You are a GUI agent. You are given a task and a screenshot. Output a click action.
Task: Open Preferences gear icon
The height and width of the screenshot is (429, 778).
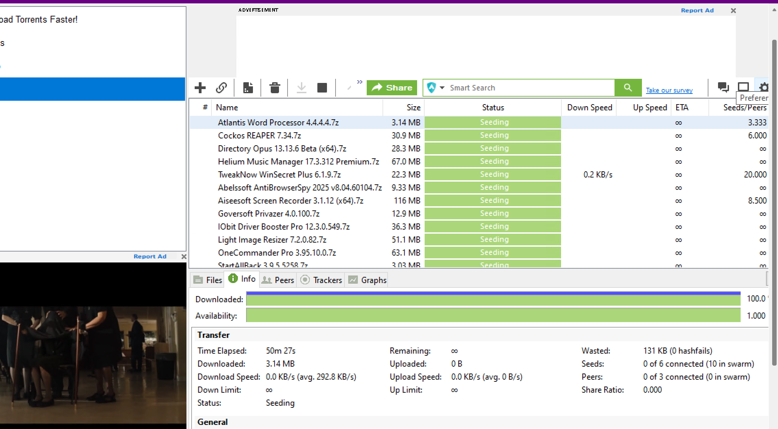pyautogui.click(x=763, y=87)
